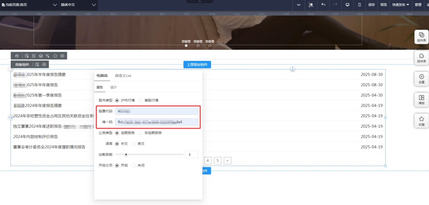Viewport: 429px width, 205px height.
Task: Click the star favorite icon in row toolbar
Action: [55, 56]
